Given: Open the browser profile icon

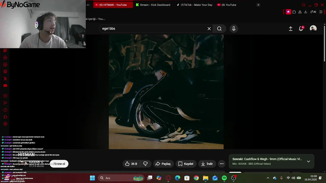Looking at the screenshot, I should 300,12.
